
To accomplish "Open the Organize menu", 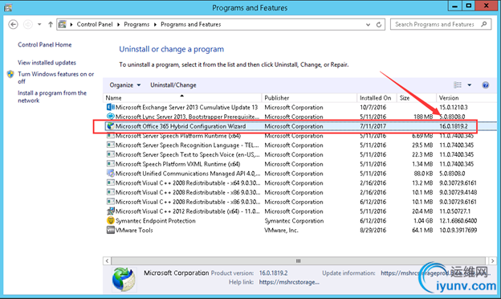I will pos(125,85).
